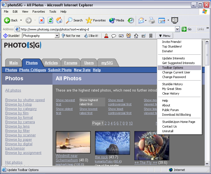The width and height of the screenshot is (211, 174).
Task: Click the Forward arrow button
Action: pyautogui.click(x=29, y=20)
